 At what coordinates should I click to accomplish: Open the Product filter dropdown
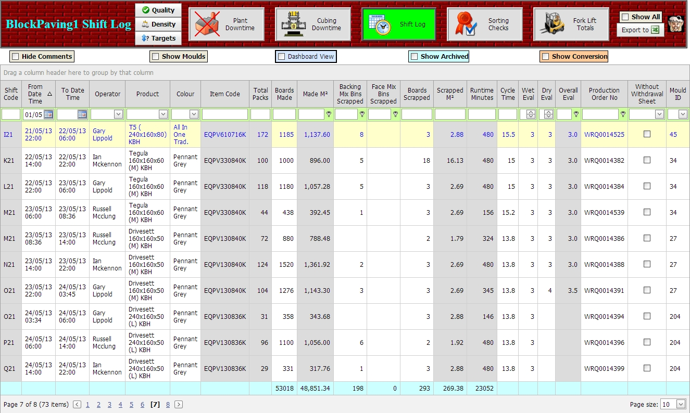tap(164, 114)
